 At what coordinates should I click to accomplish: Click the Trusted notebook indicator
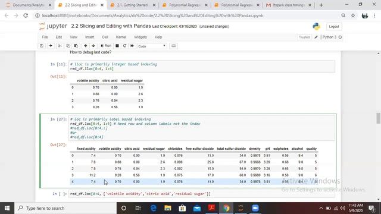click(x=304, y=37)
